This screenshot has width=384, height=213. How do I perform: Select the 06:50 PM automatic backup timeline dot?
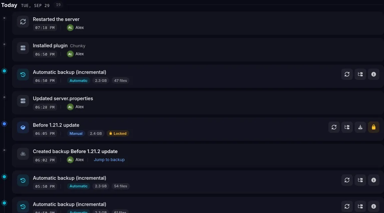(x=4, y=71)
